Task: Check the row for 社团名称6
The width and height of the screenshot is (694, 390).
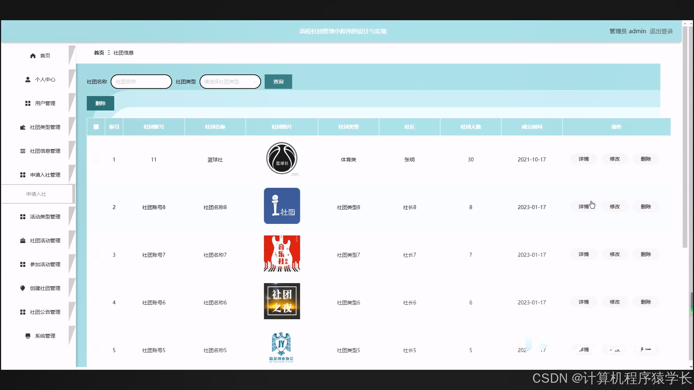Action: [x=96, y=303]
